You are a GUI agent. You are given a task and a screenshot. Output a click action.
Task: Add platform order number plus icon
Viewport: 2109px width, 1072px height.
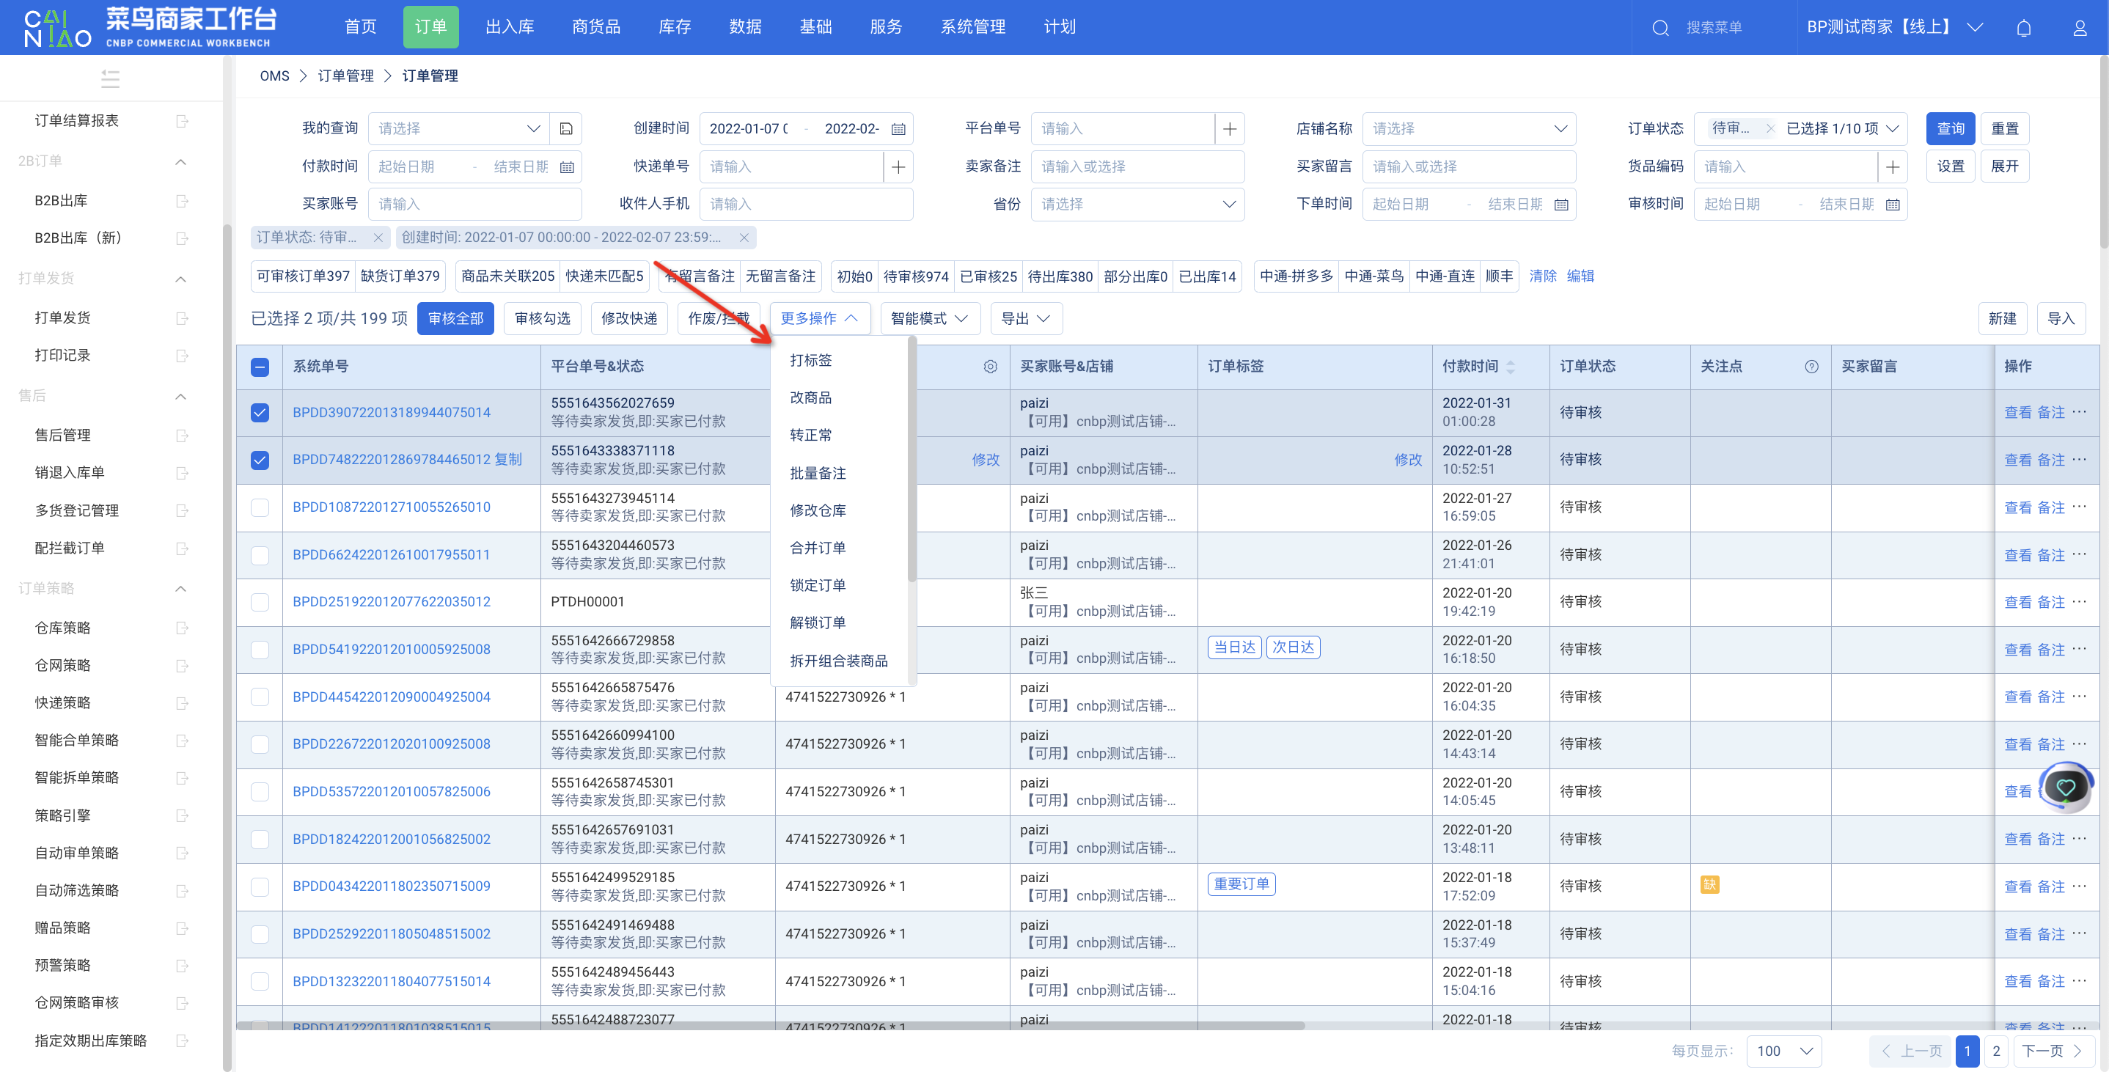pos(1230,128)
